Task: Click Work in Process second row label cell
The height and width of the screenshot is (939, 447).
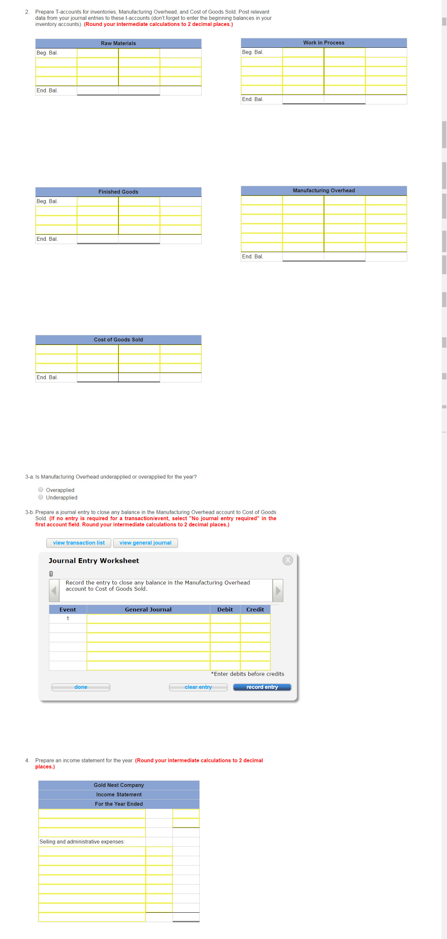Action: 262,62
